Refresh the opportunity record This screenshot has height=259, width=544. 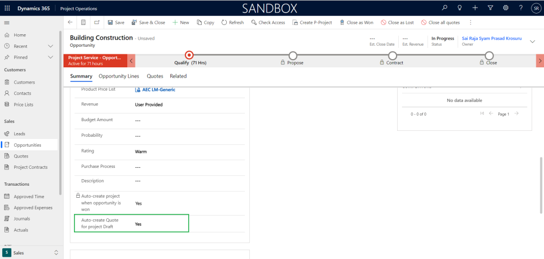(x=232, y=22)
